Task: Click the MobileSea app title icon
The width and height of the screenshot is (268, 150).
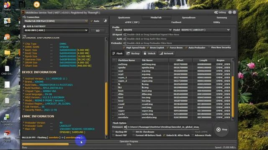Action: point(23,12)
